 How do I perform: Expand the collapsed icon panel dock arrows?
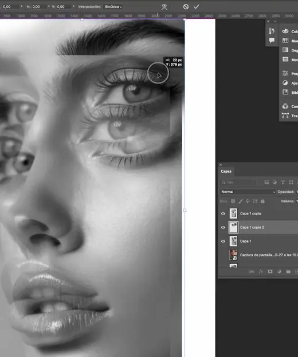[275, 21]
